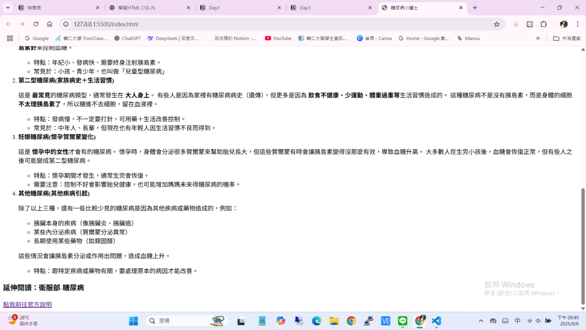Open the taskbar clock 下午 09:49
This screenshot has width=586, height=330.
568,321
